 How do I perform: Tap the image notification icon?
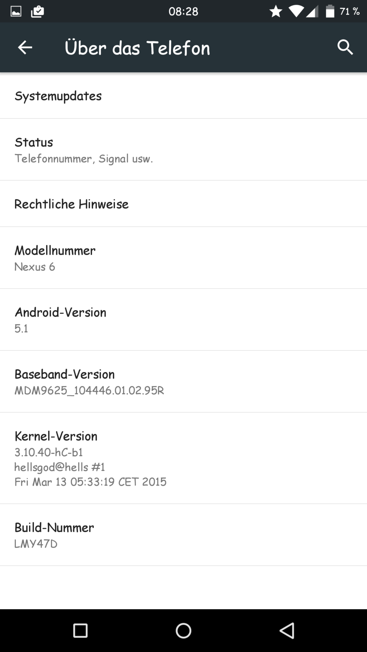click(16, 11)
